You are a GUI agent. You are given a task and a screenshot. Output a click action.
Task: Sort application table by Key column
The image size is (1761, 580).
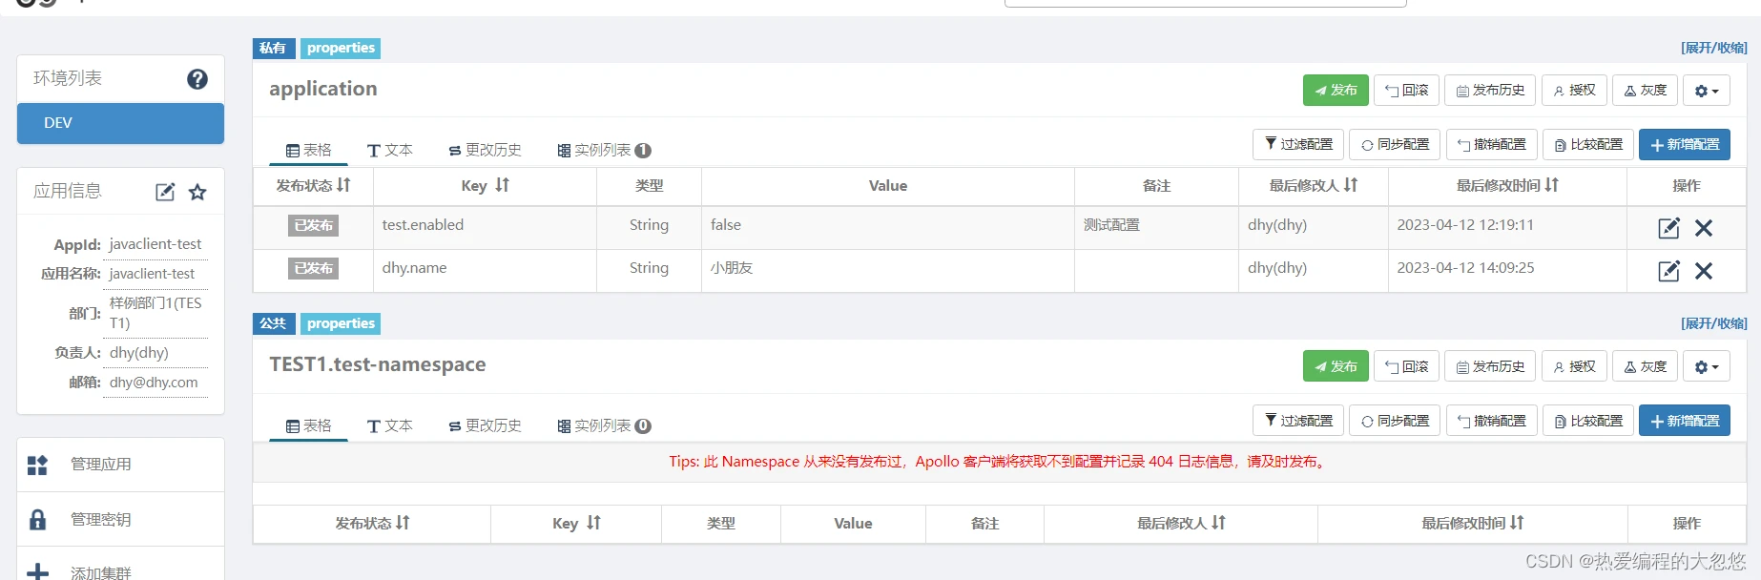(486, 186)
